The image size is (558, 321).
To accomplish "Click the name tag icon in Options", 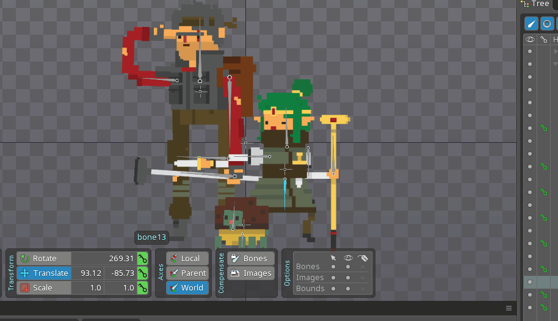I will [363, 258].
